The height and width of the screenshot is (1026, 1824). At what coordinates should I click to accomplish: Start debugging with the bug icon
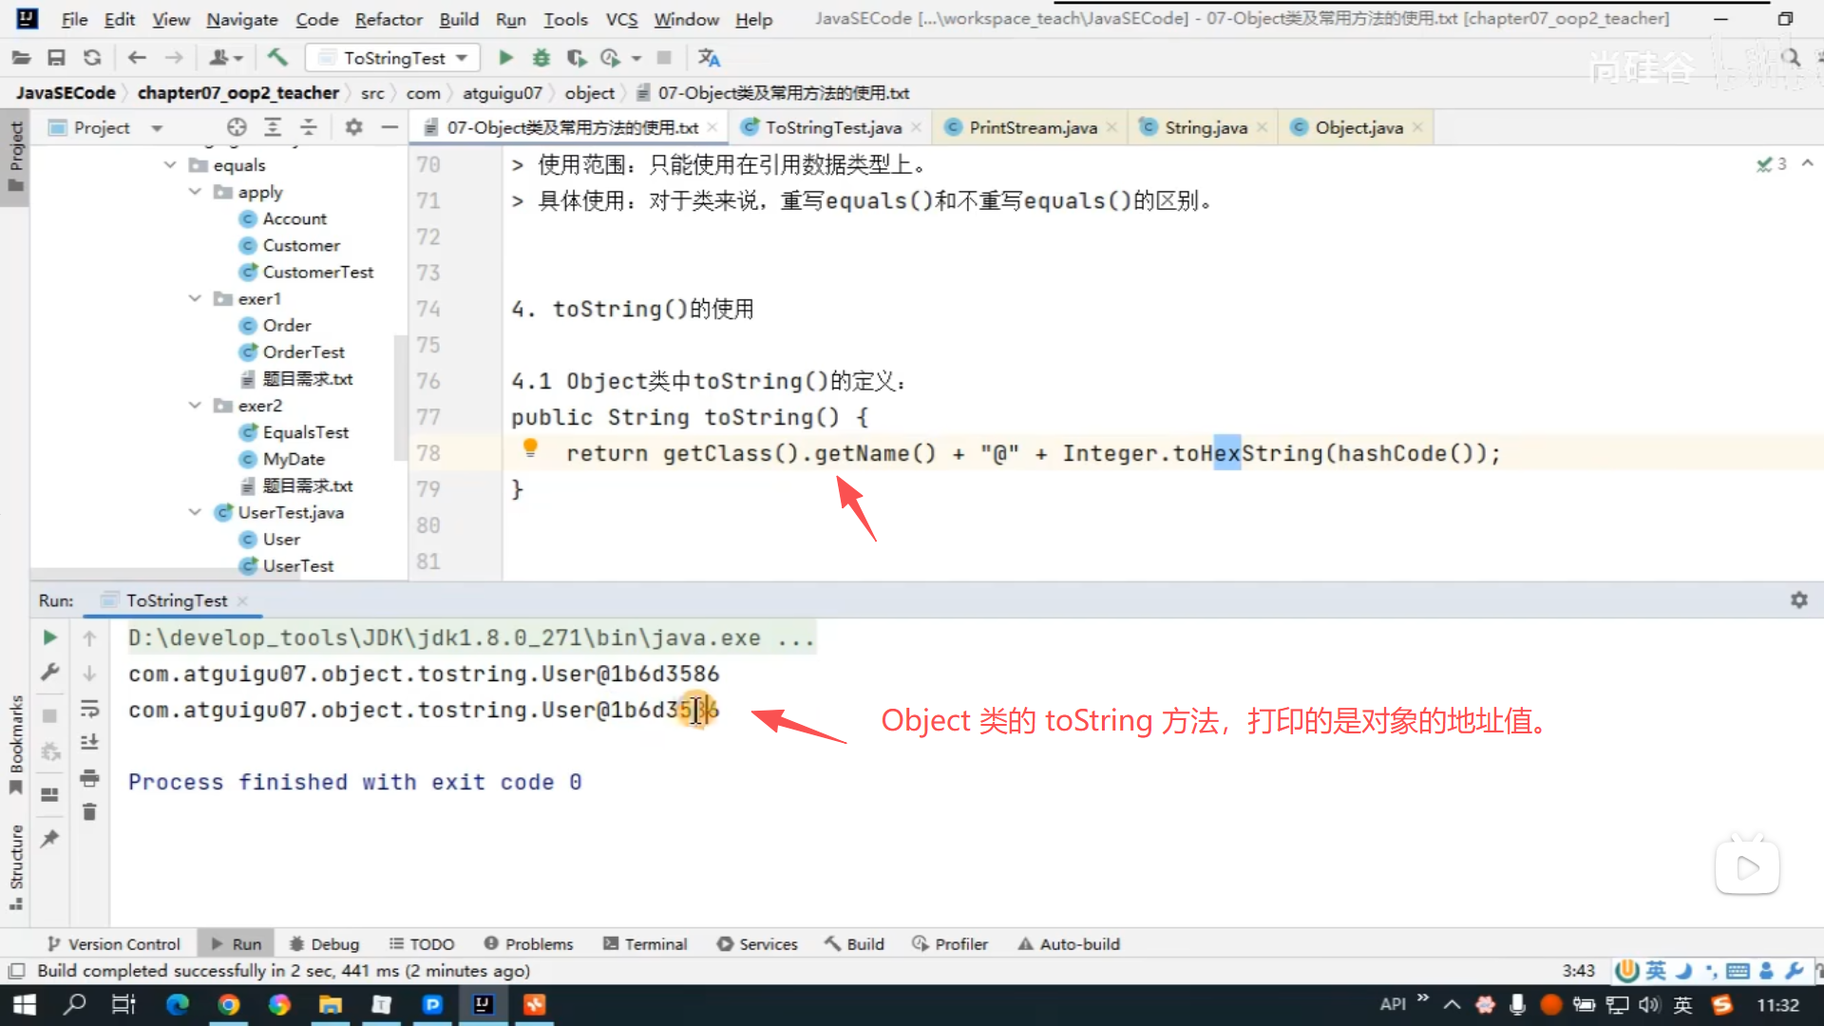[541, 58]
